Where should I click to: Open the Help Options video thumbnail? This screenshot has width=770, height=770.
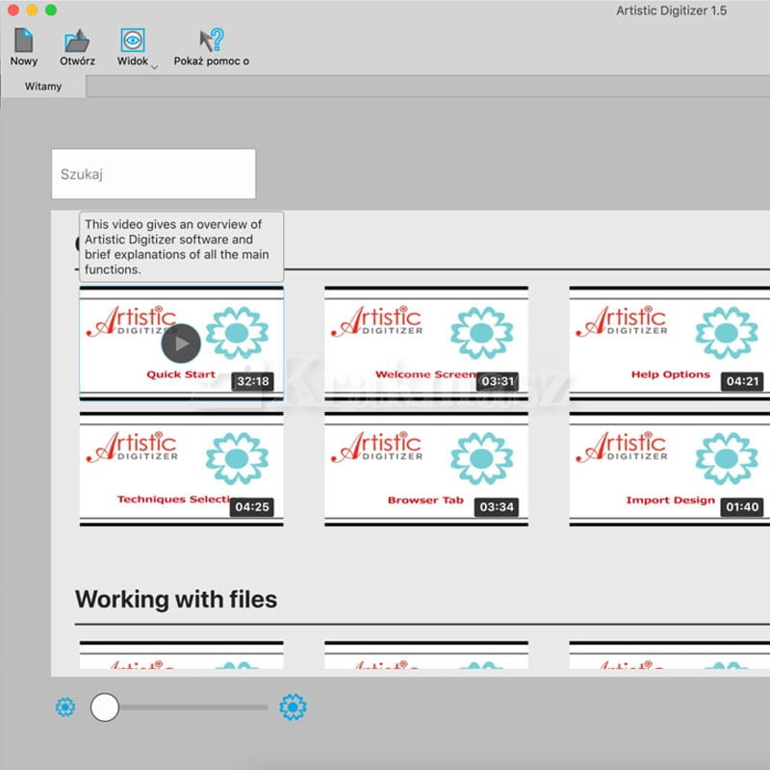(670, 341)
